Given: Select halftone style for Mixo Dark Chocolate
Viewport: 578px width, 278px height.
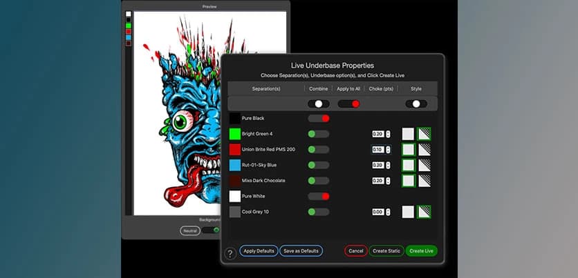Looking at the screenshot, I should tap(425, 181).
